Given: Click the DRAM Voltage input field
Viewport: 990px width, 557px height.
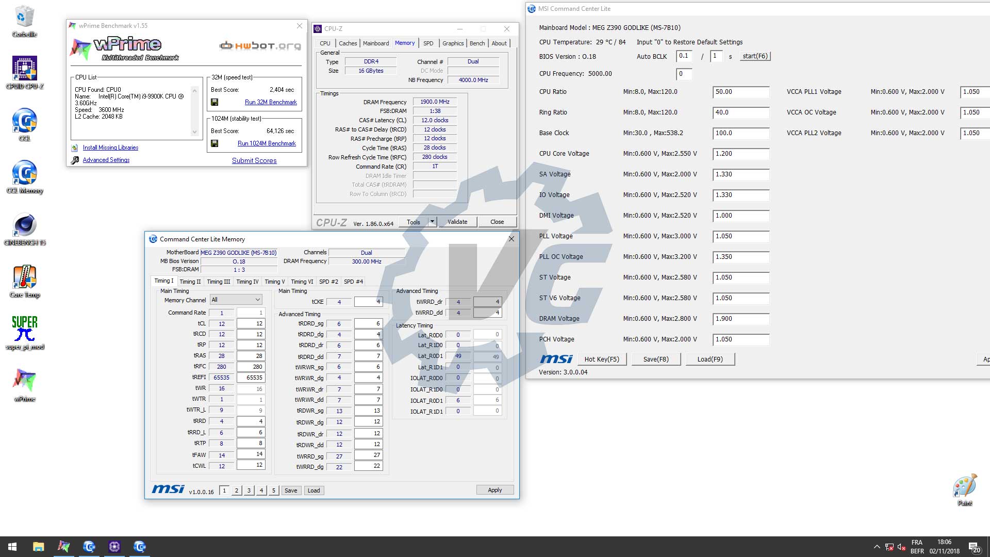Looking at the screenshot, I should (741, 319).
